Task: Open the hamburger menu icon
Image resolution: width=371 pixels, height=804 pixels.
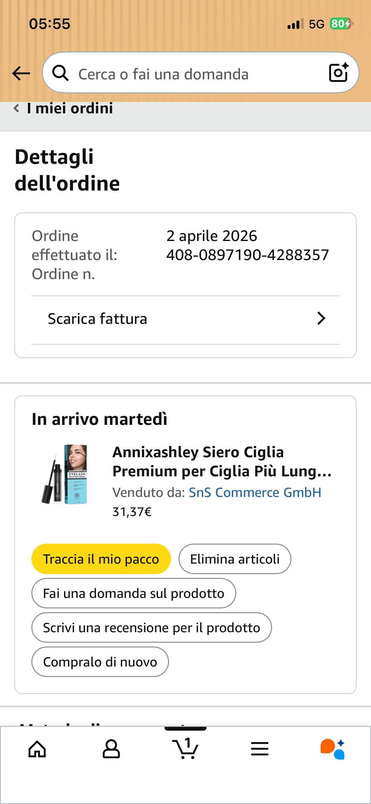Action: point(260,749)
